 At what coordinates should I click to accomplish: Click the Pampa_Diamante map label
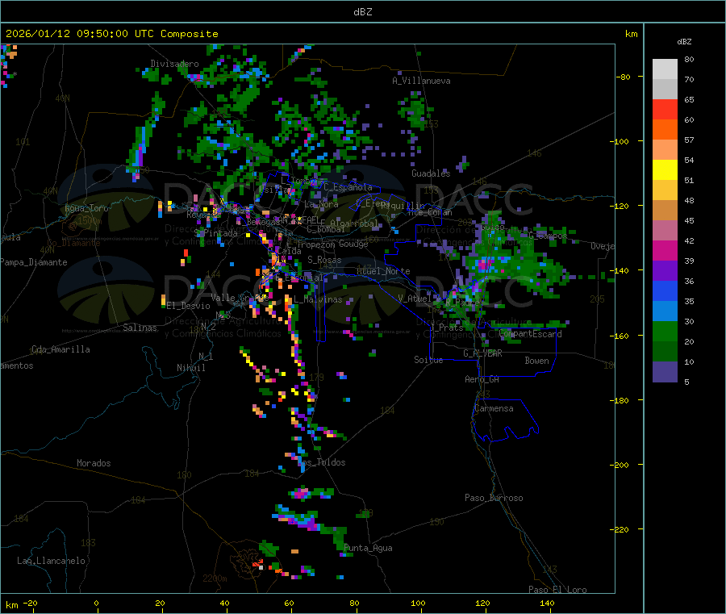(34, 262)
